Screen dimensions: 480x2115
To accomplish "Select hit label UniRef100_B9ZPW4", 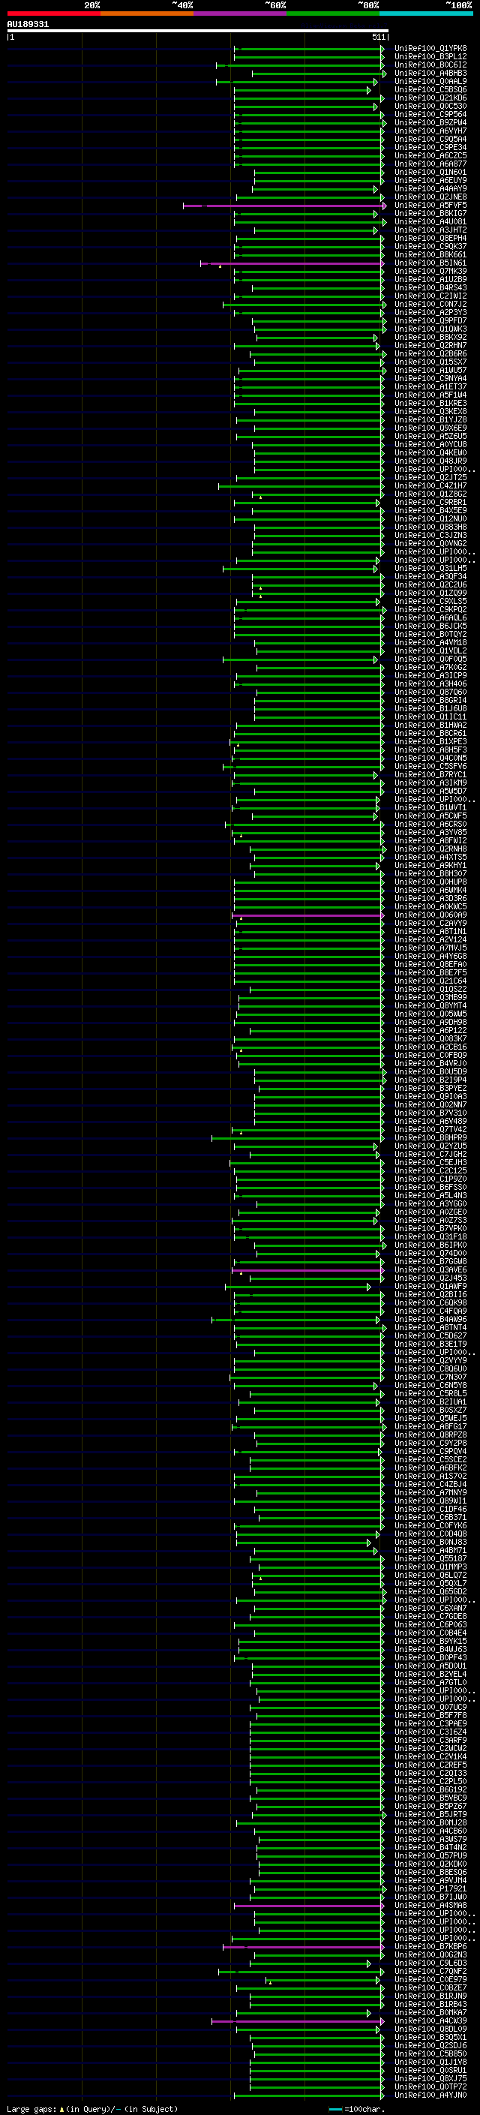I will (x=430, y=122).
